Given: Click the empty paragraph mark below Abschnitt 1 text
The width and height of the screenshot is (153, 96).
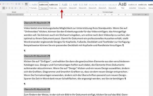Looking at the screenshot, I should (x=24, y=51).
